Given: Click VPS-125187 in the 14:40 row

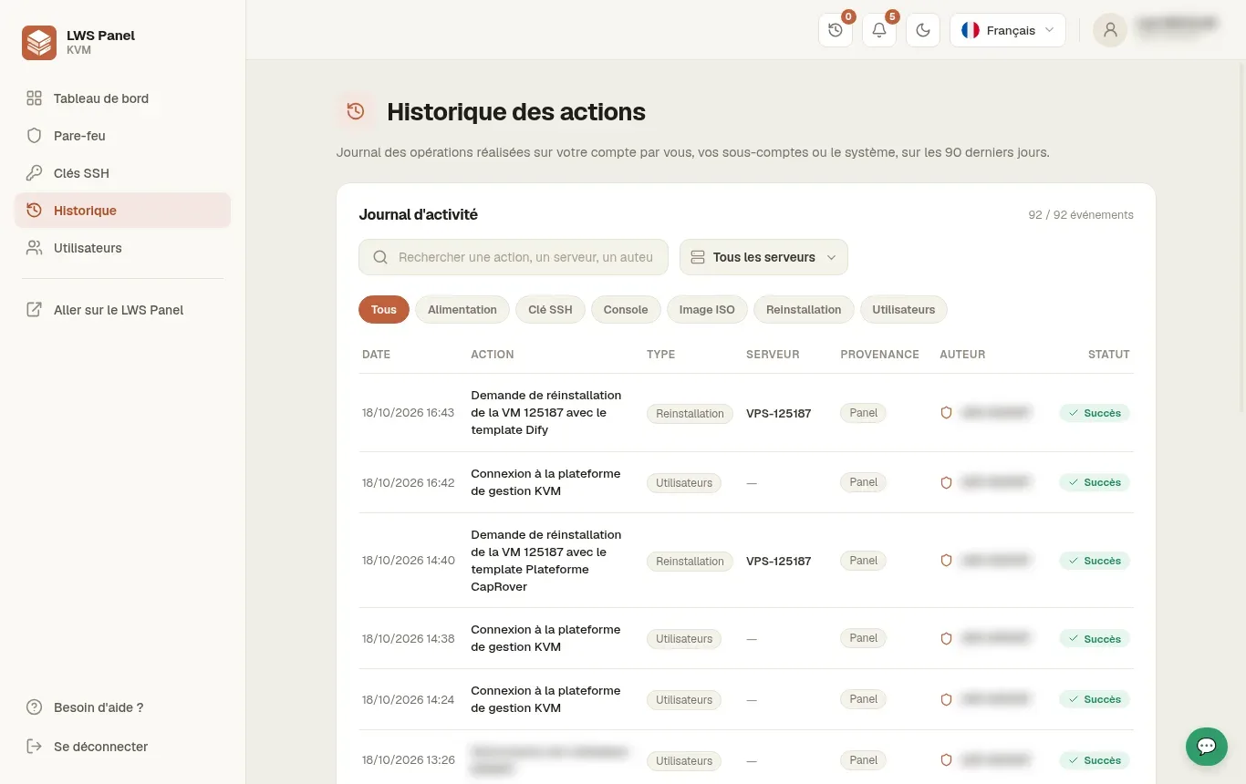Looking at the screenshot, I should pyautogui.click(x=778, y=561).
